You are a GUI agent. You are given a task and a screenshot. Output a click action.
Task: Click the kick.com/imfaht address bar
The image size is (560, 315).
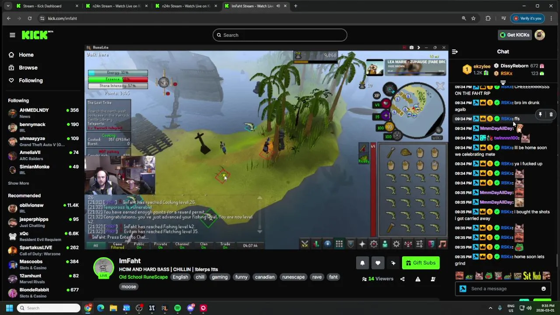coord(249,18)
